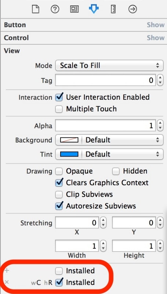167x294 pixels.
Task: Show the Button section
Action: pyautogui.click(x=156, y=25)
